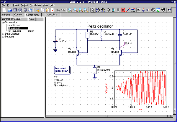This screenshot has width=177, height=122.
Task: Select the fet_sub.sch schematic file
Action: pyautogui.click(x=15, y=31)
